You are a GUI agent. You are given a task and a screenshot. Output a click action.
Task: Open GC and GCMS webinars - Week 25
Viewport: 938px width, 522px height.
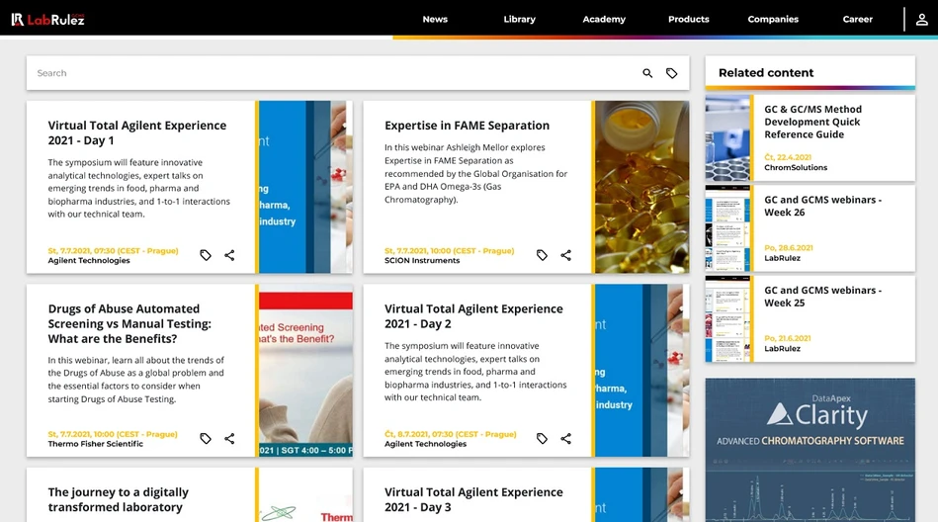pyautogui.click(x=822, y=297)
